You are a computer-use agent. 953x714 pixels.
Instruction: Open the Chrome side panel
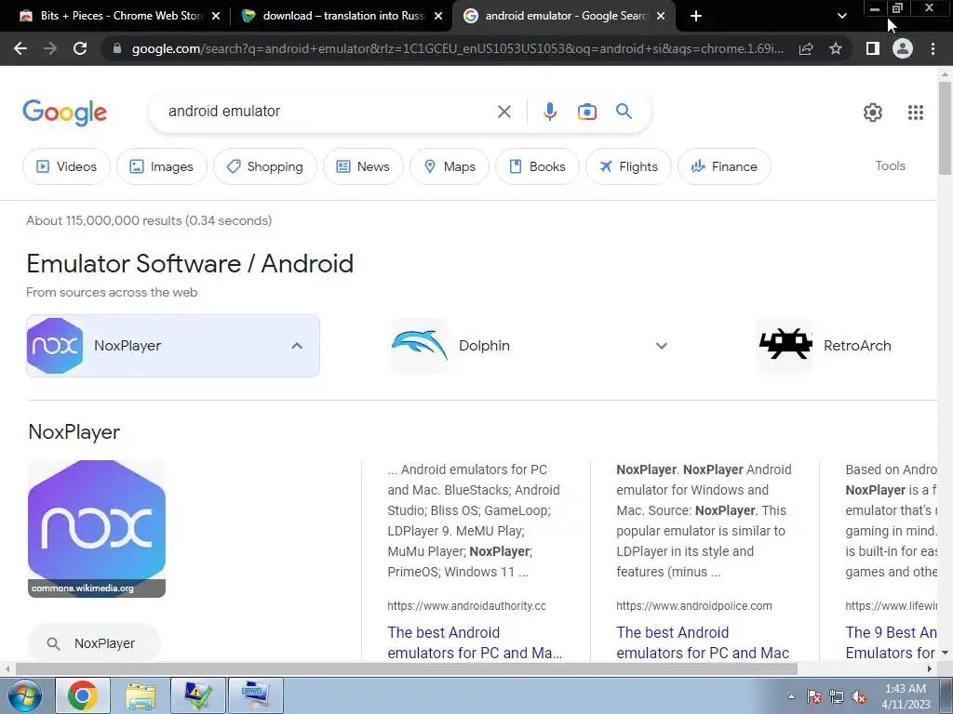tap(873, 48)
